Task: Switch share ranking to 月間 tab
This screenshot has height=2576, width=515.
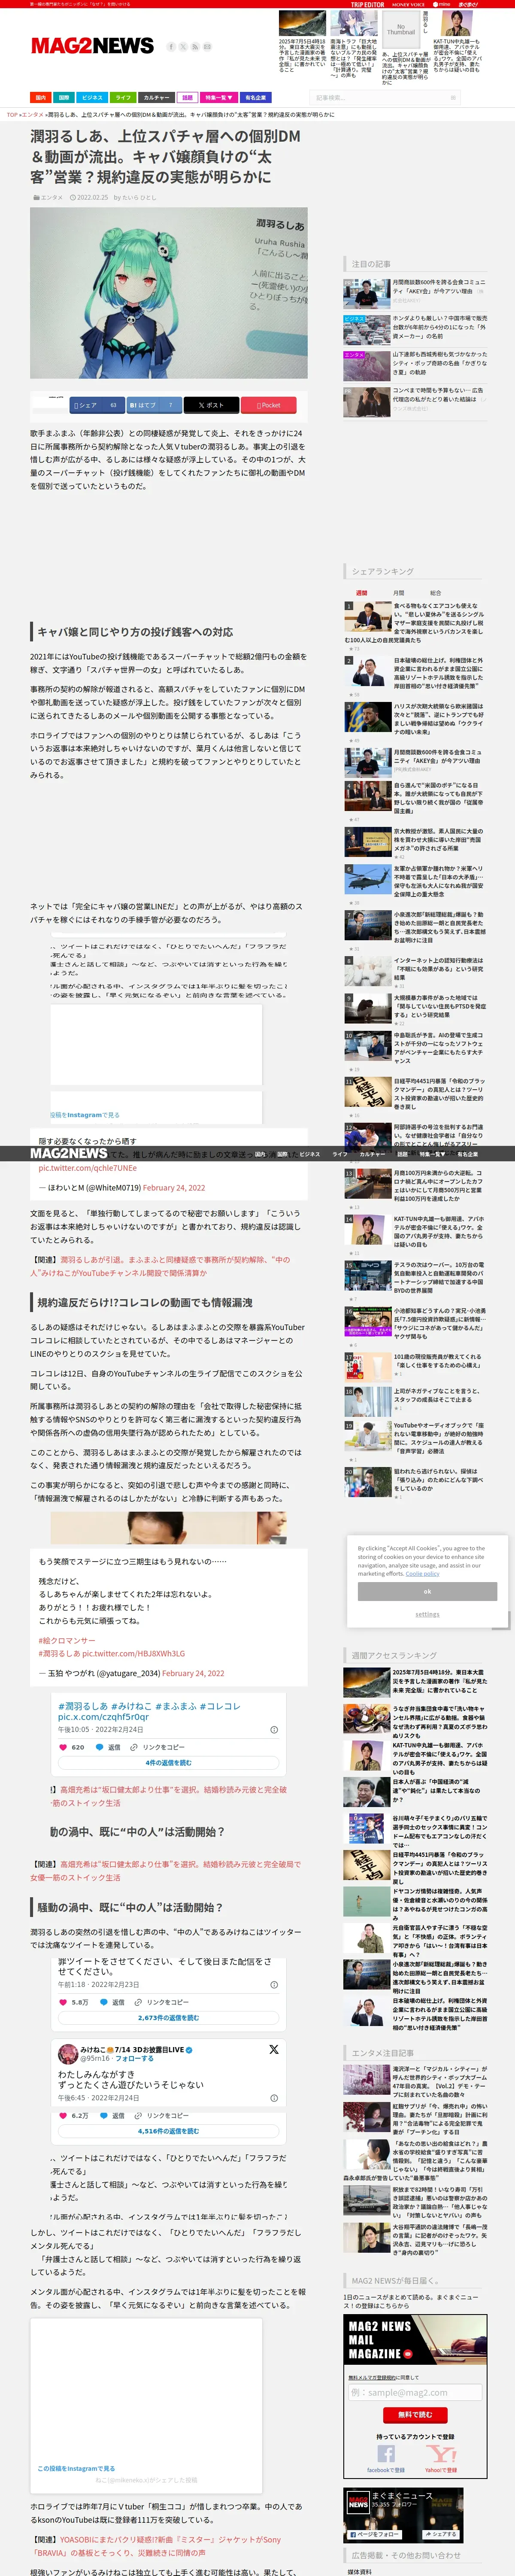Action: (x=399, y=592)
